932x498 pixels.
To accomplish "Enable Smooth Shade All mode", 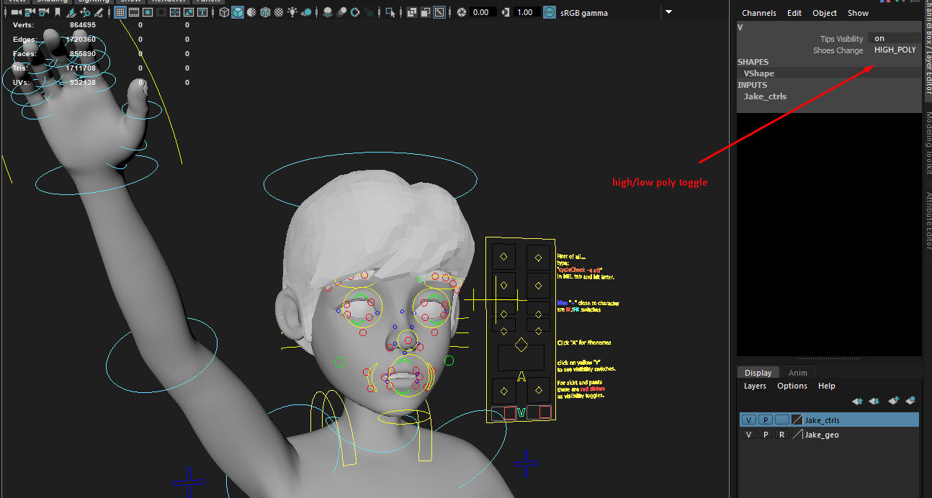I will [x=238, y=12].
